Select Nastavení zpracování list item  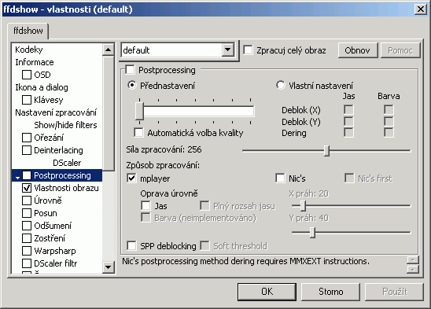point(56,112)
